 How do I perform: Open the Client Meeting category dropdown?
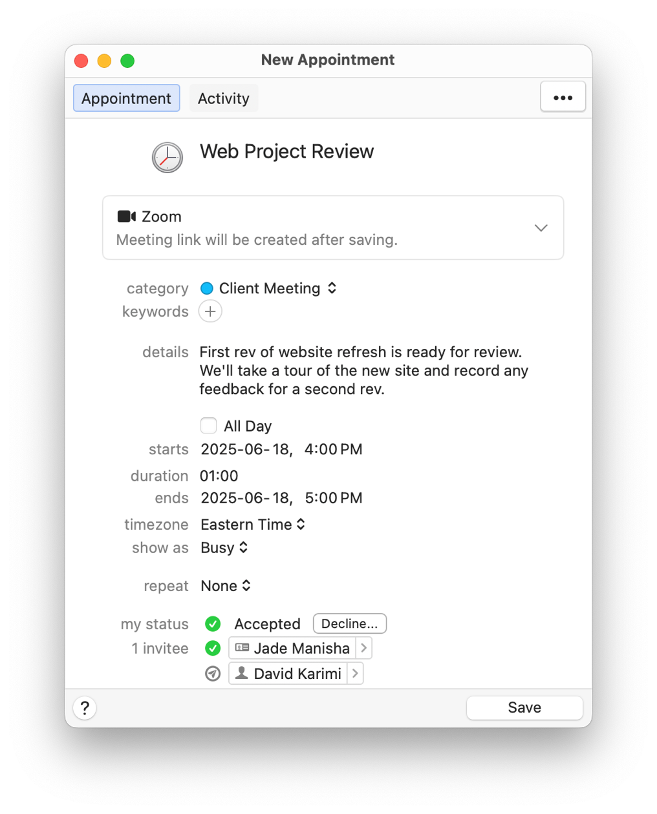(268, 288)
